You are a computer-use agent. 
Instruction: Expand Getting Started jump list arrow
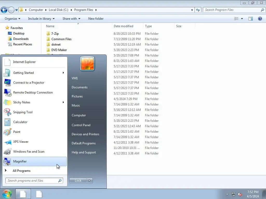[x=63, y=73]
